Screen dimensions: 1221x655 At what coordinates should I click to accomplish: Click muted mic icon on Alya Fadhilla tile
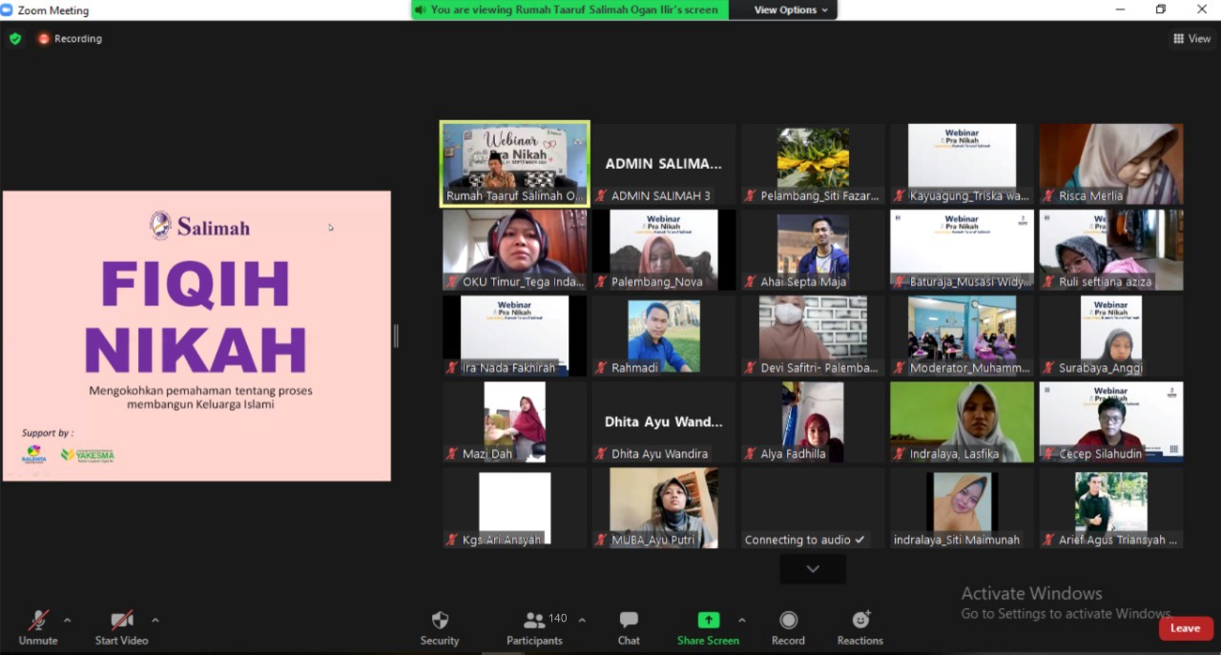pyautogui.click(x=750, y=454)
